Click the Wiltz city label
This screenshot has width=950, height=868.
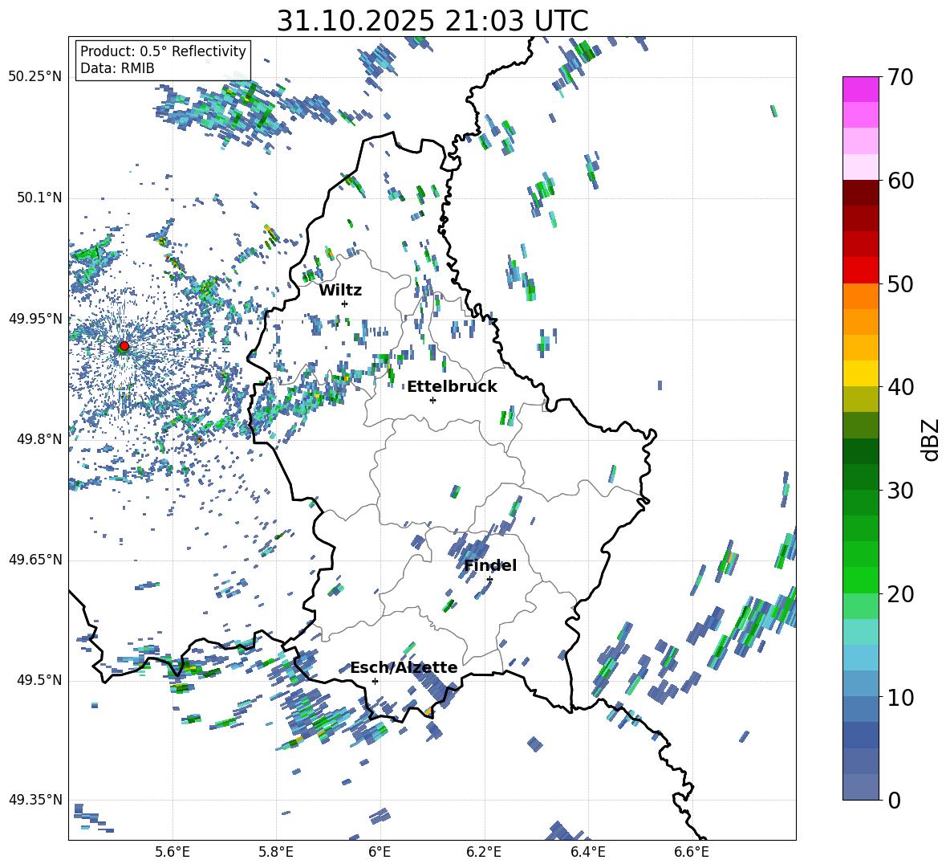[x=340, y=291]
